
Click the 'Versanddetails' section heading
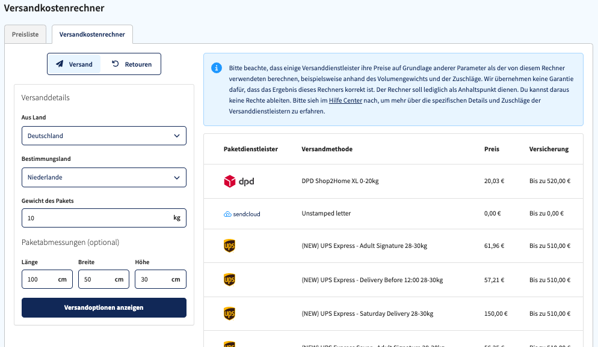point(45,97)
